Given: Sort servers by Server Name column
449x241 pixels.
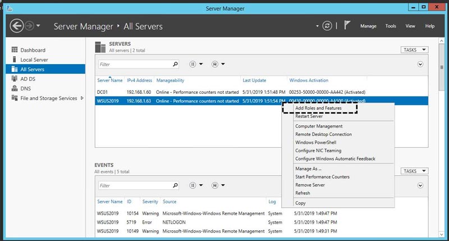Looking at the screenshot, I should [x=109, y=80].
